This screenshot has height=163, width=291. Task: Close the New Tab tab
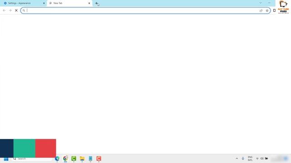click(89, 3)
